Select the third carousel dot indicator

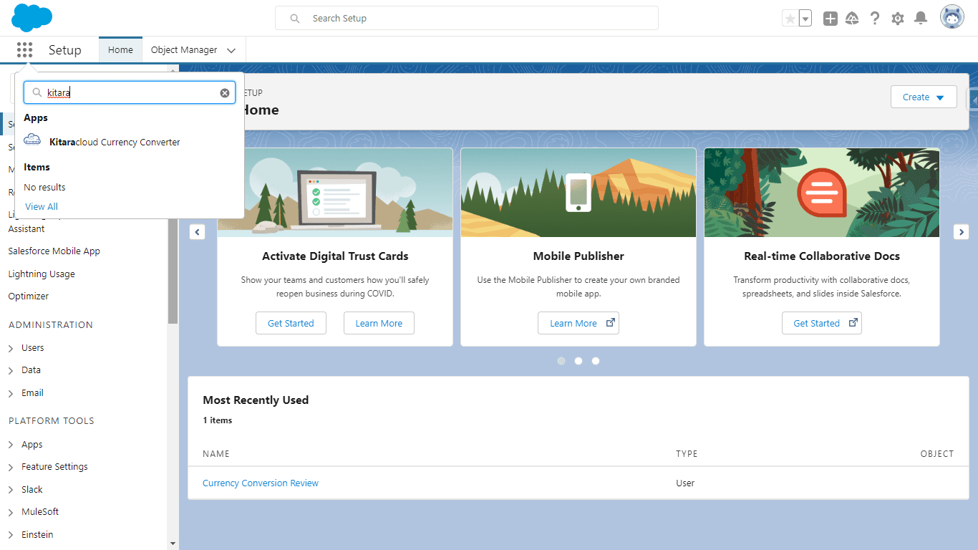(x=596, y=361)
